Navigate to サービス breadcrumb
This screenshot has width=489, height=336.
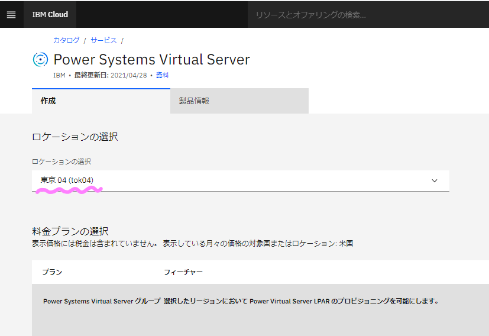pos(103,40)
